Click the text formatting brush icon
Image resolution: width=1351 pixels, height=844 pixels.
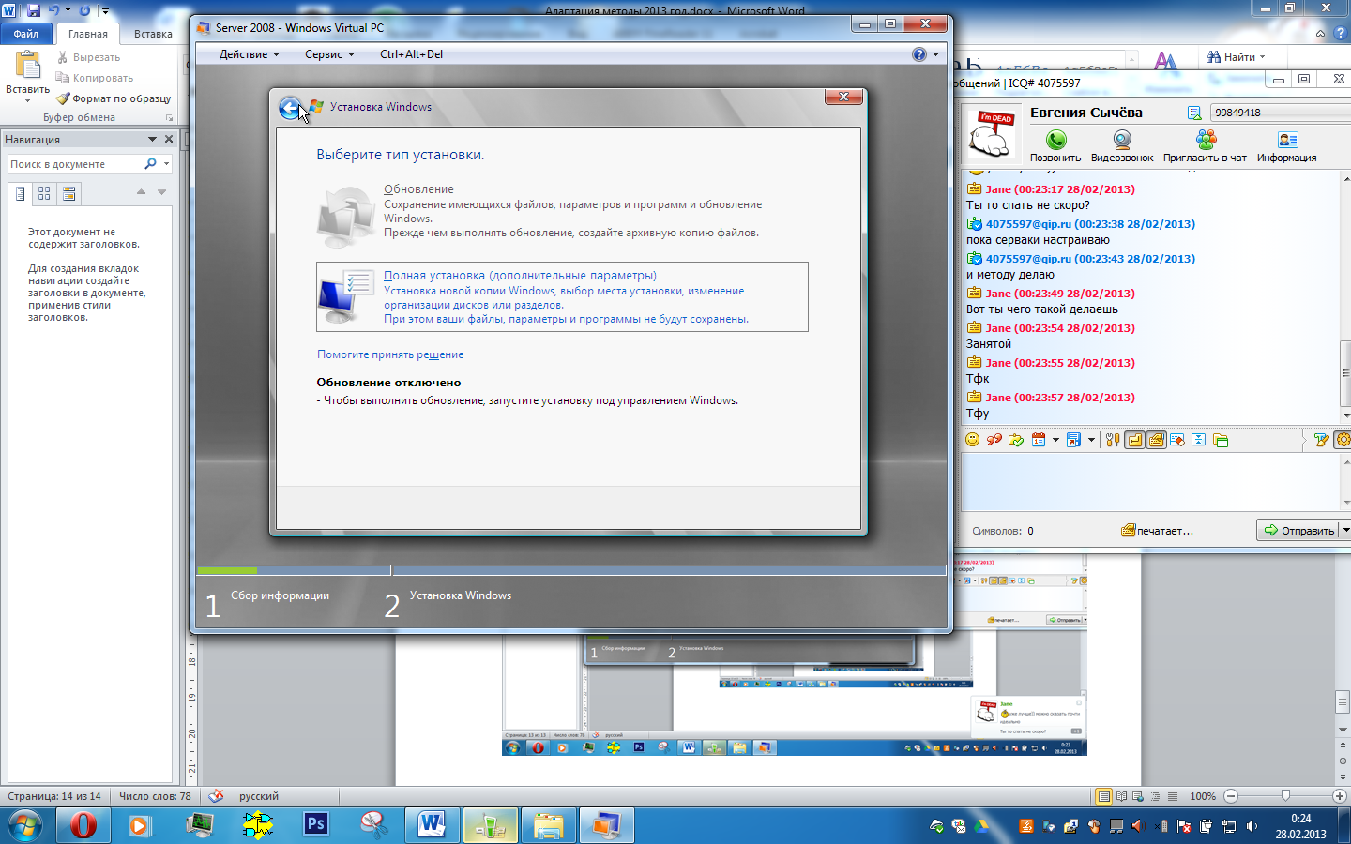(x=1322, y=440)
